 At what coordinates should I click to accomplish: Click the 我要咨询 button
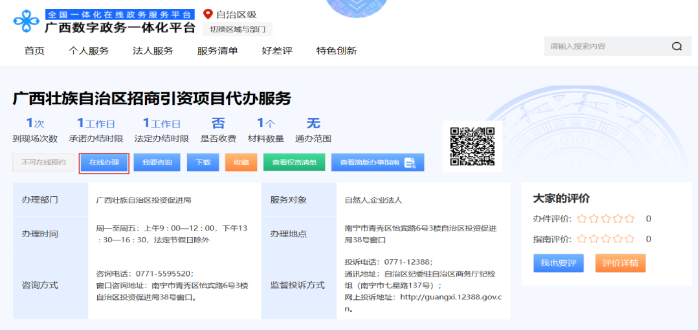157,163
